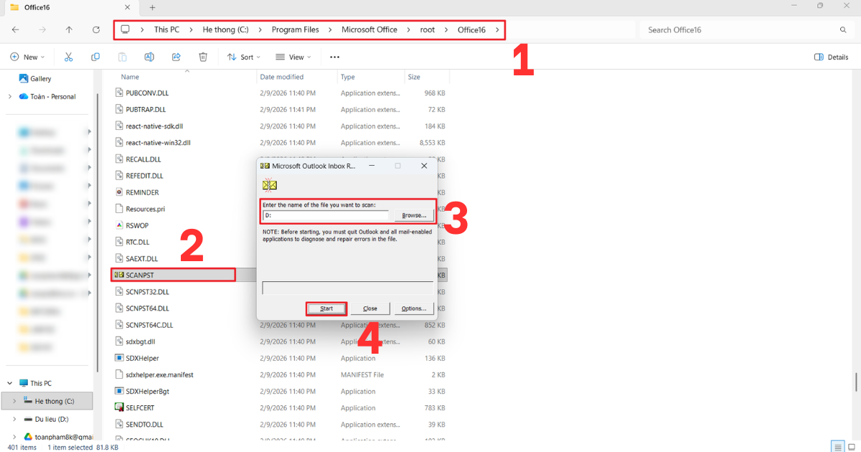Go up one folder level arrow

[69, 29]
